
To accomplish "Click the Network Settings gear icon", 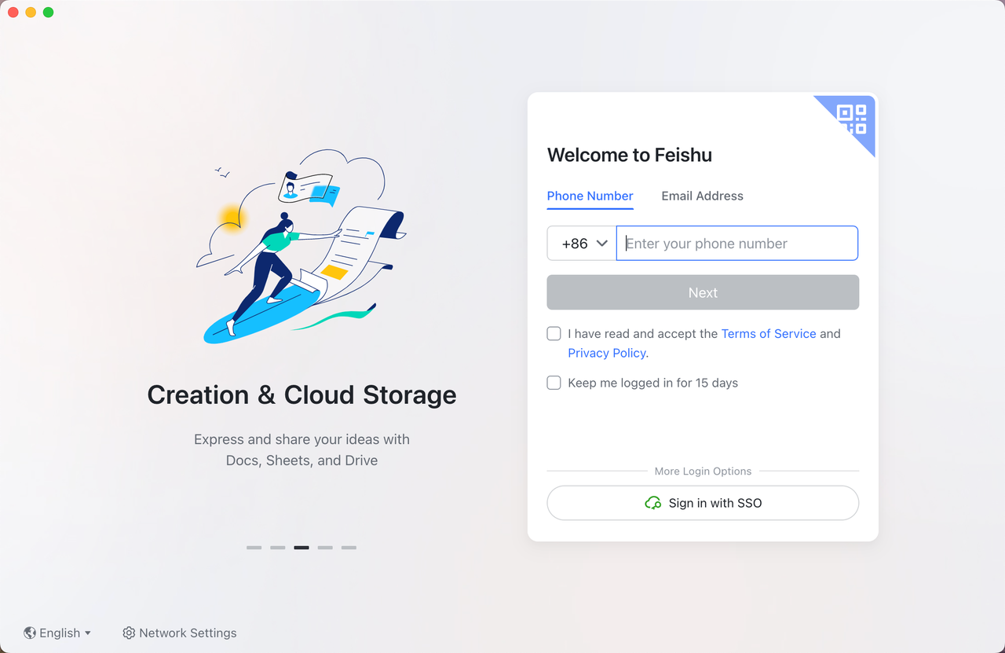I will (129, 633).
